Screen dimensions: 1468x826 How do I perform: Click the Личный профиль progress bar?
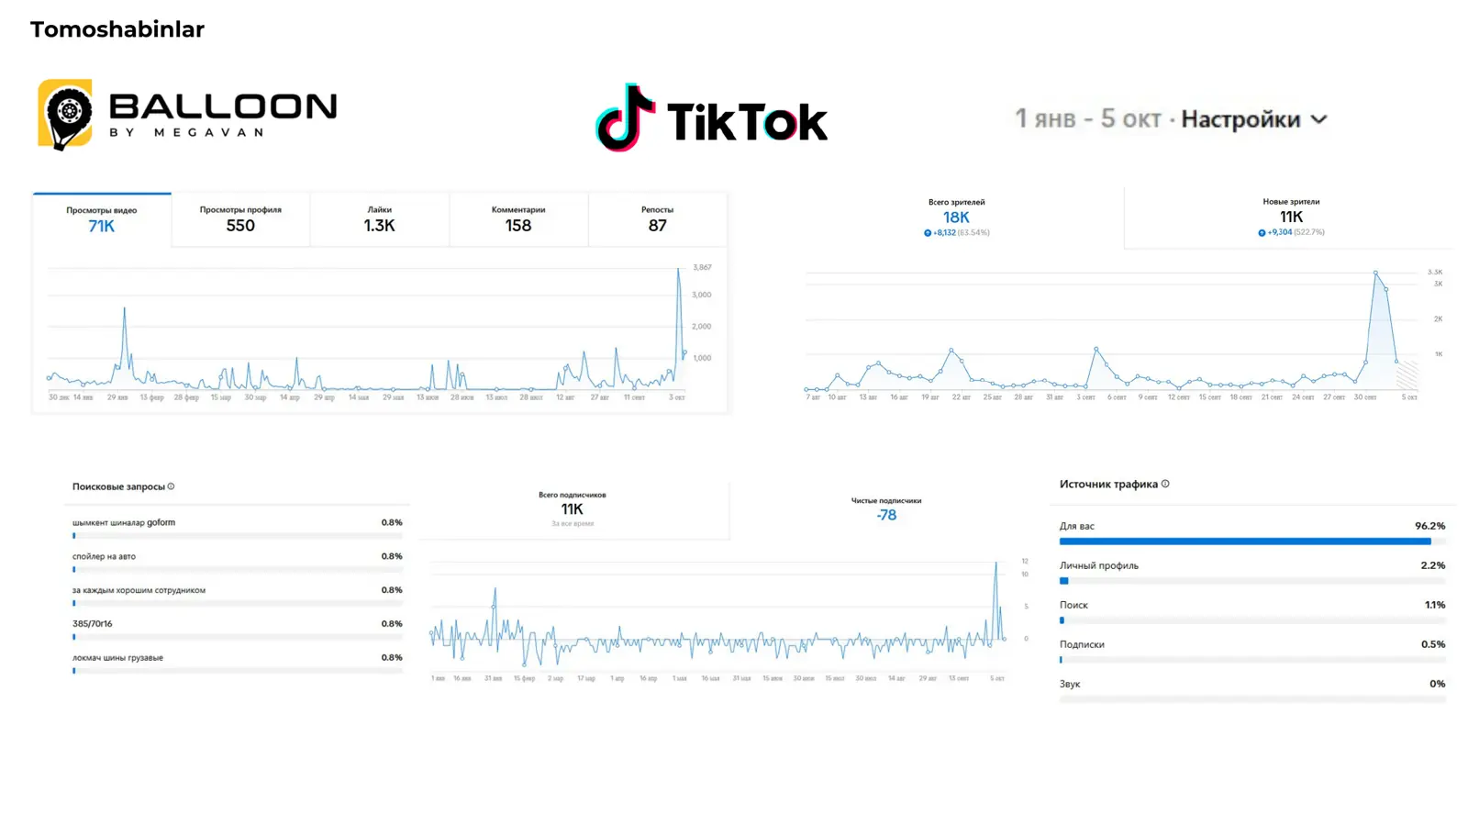pyautogui.click(x=1252, y=581)
